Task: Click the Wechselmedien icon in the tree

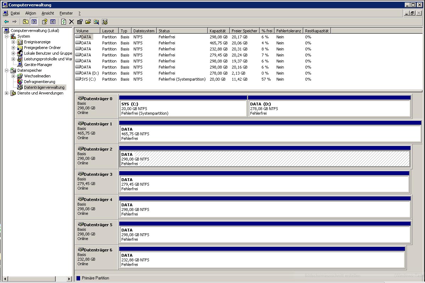Action: [20, 76]
